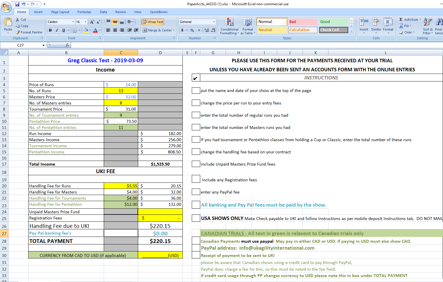Apply Bold formatting
This screenshot has width=443, height=282.
[x=50, y=30]
